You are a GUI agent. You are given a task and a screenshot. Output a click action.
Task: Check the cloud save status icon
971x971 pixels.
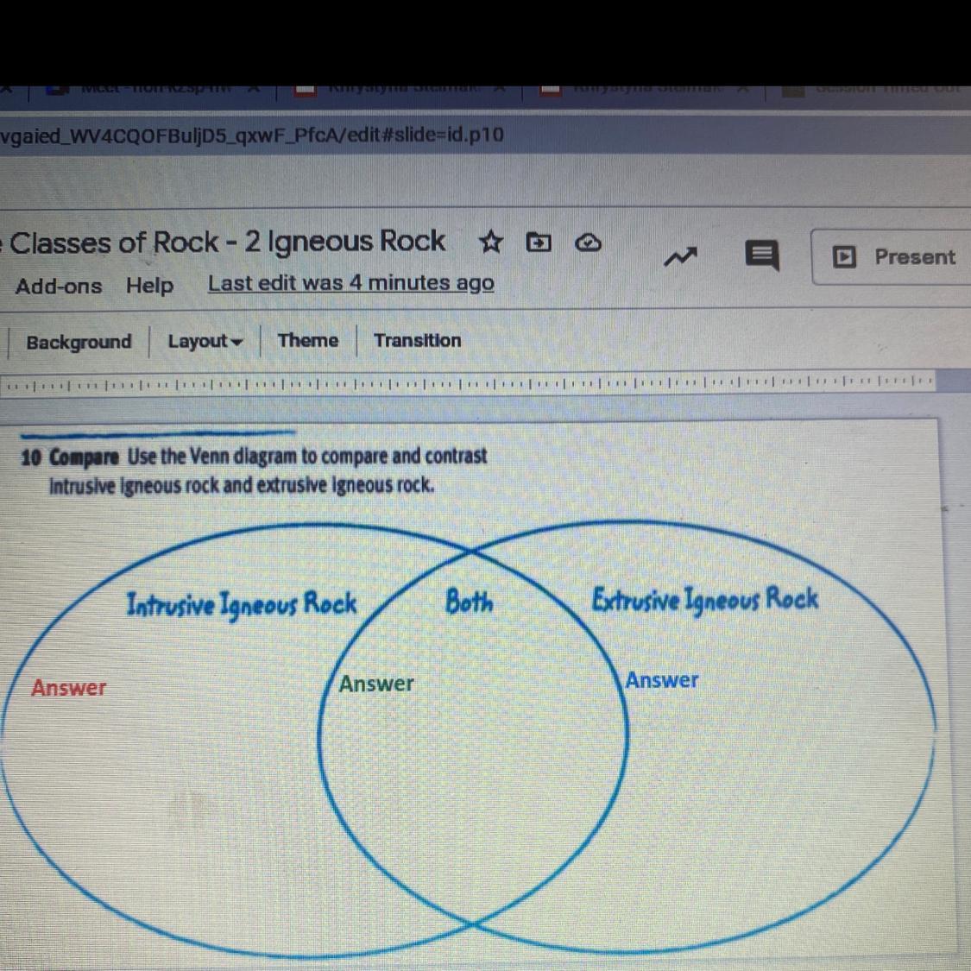587,243
